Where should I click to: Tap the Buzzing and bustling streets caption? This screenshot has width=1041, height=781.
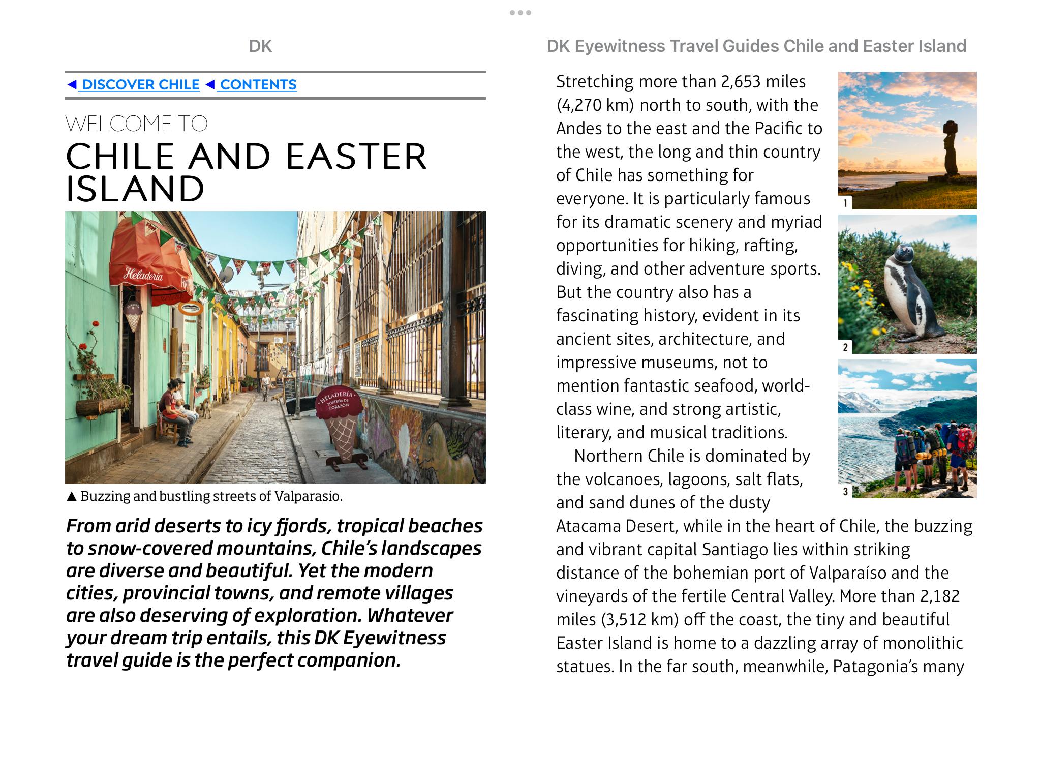pos(211,496)
